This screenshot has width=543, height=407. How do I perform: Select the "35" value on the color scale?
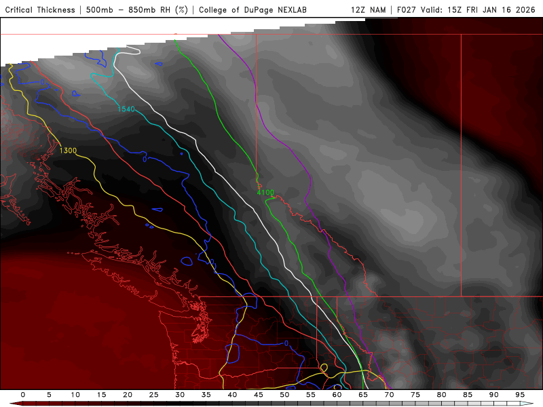[206, 395]
